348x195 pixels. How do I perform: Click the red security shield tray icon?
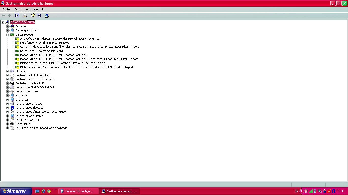[x=306, y=191]
